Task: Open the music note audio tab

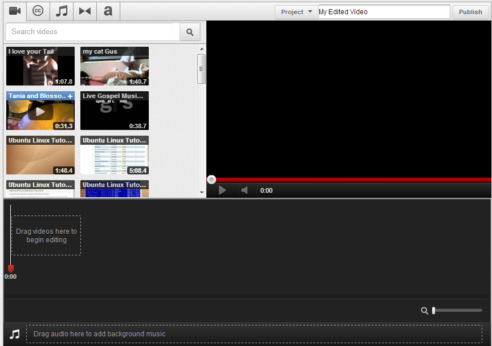Action: pos(62,11)
